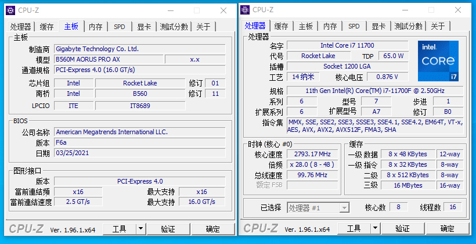Click graphics interface version PCI-Express 4.0 field

[140, 181]
